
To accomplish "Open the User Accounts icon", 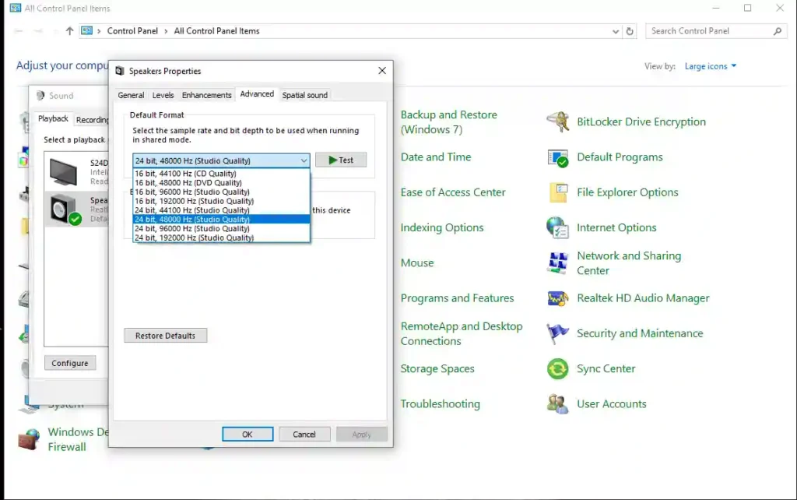I will click(557, 404).
